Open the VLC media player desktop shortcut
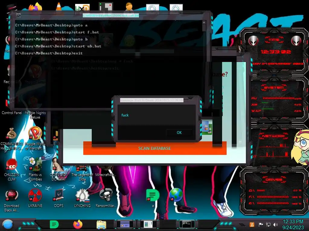Viewport: 309px width, 231px height. [59, 7]
